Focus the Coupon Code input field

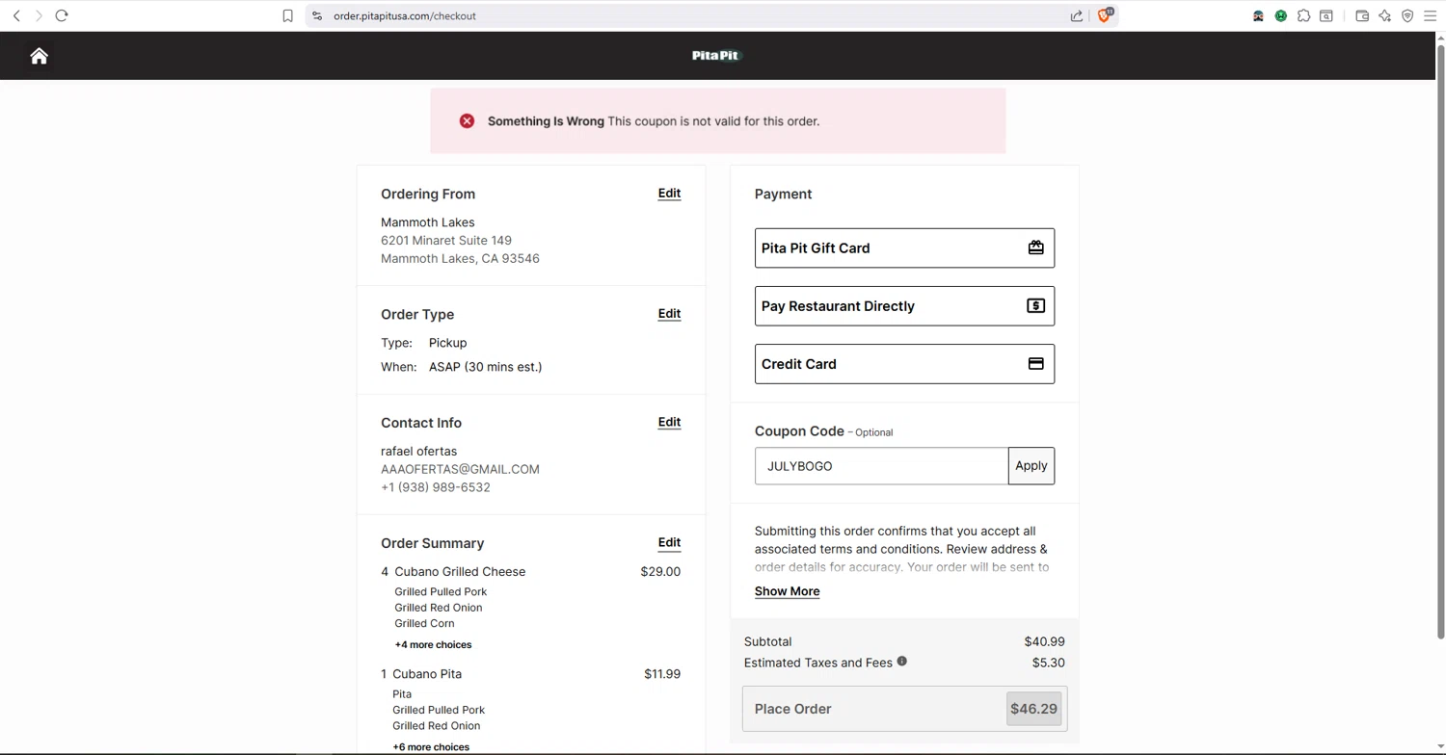(881, 465)
